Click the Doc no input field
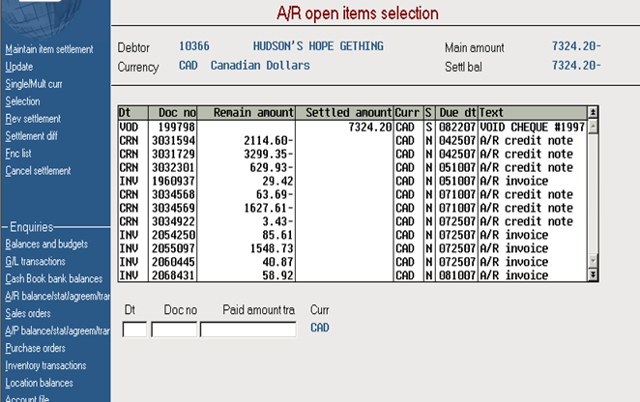 [174, 330]
